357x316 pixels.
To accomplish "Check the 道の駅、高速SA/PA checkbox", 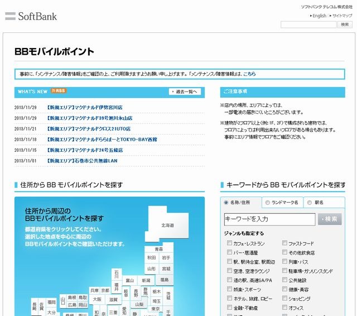I will pyautogui.click(x=229, y=280).
